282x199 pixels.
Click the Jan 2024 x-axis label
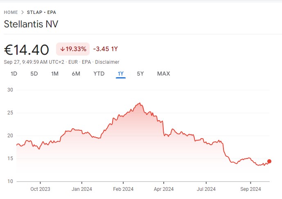82,189
